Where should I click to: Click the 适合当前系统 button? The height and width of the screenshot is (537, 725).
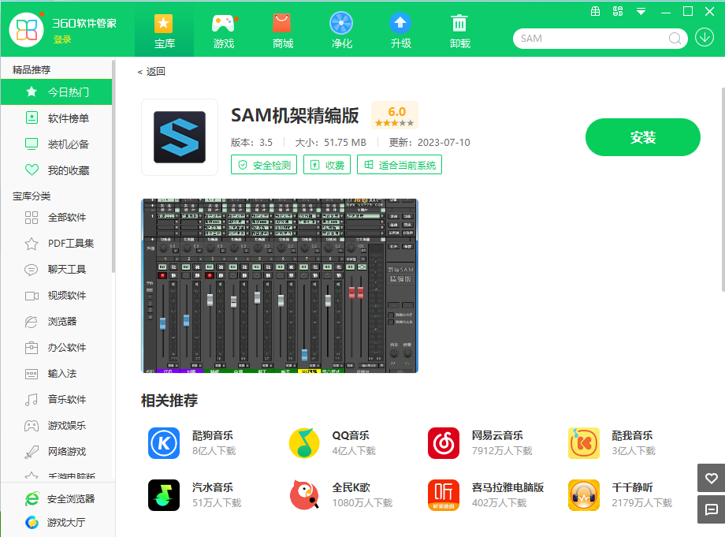click(400, 165)
